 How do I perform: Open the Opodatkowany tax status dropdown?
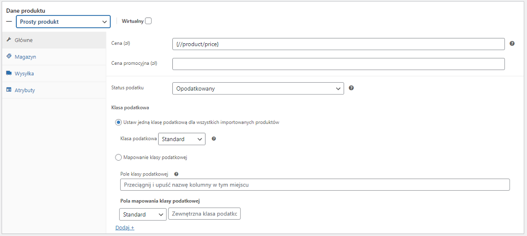pos(258,88)
